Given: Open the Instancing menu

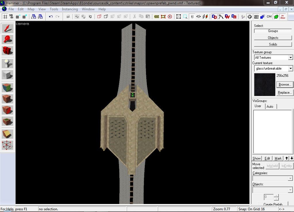Looking at the screenshot, I should pos(70,9).
